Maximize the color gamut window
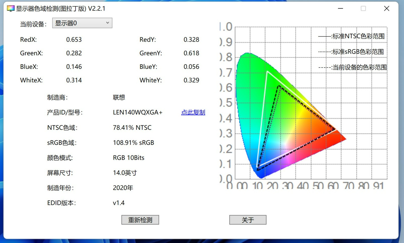The width and height of the screenshot is (404, 243). [363, 9]
